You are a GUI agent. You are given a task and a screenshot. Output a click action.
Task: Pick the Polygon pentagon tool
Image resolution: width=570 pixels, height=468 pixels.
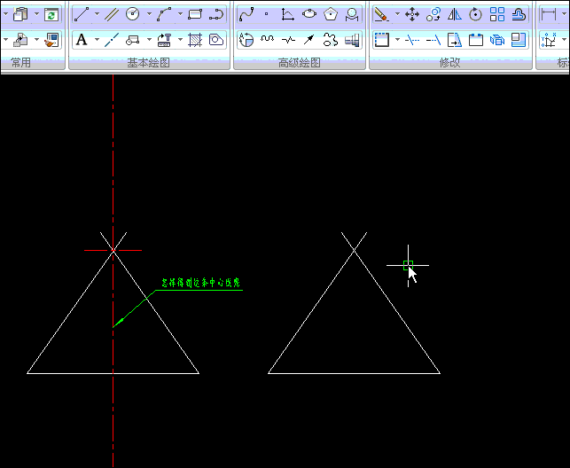[331, 14]
